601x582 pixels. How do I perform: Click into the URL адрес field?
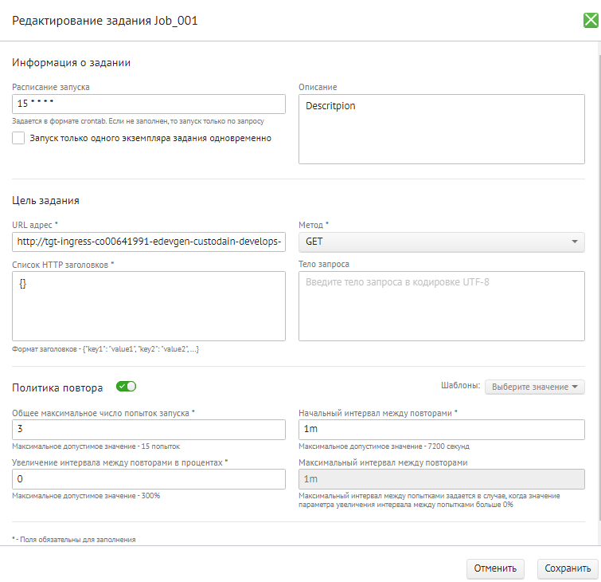149,242
